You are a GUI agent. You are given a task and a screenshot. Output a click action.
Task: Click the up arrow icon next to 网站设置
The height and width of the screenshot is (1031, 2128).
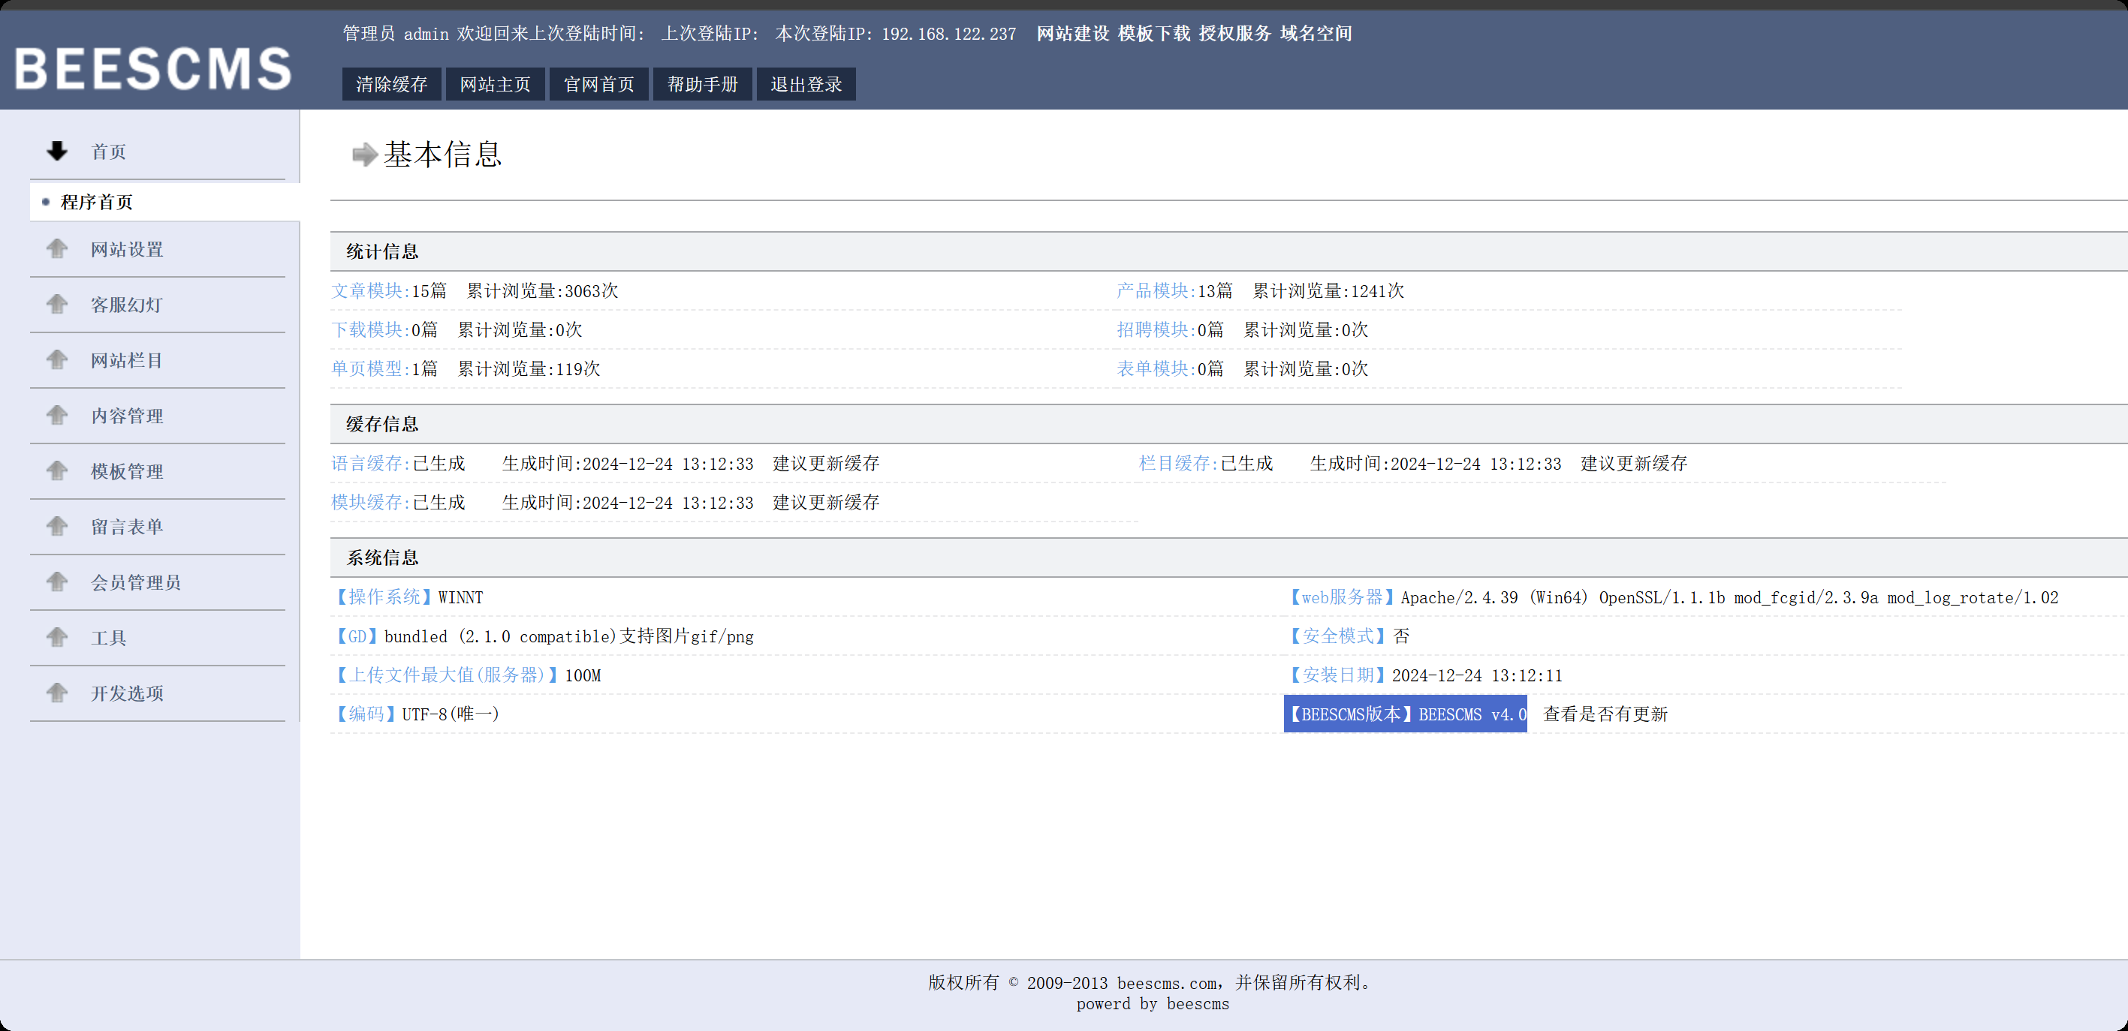(57, 248)
